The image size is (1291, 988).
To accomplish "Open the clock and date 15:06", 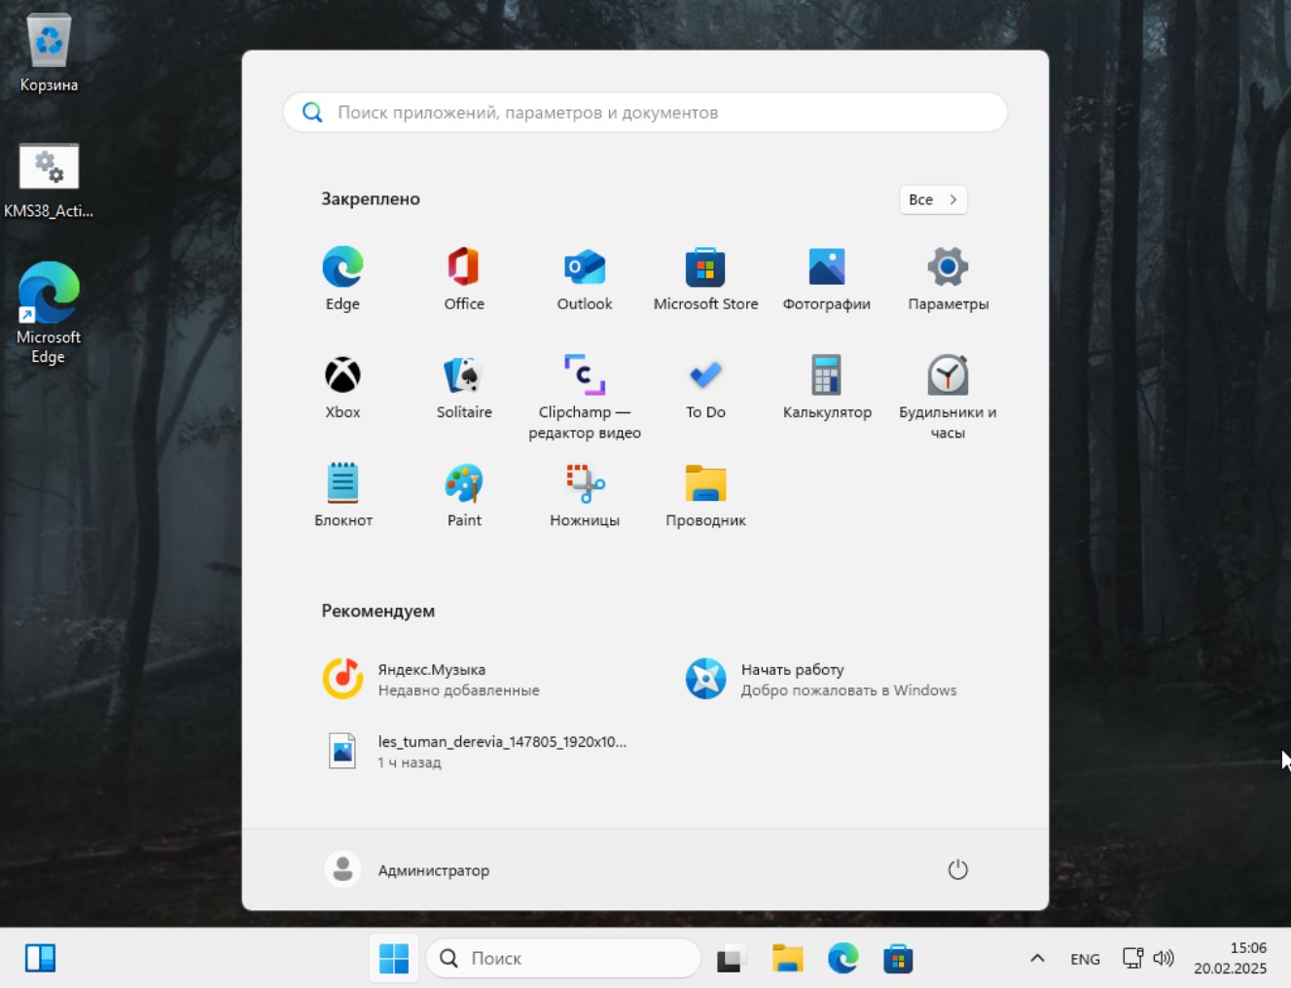I will point(1231,958).
